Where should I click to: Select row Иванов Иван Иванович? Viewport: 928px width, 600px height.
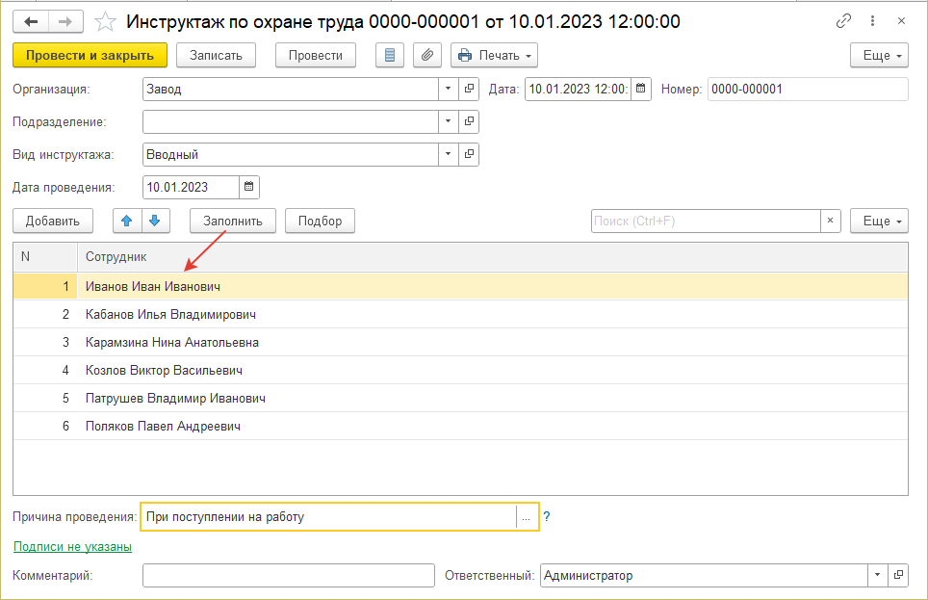point(460,286)
